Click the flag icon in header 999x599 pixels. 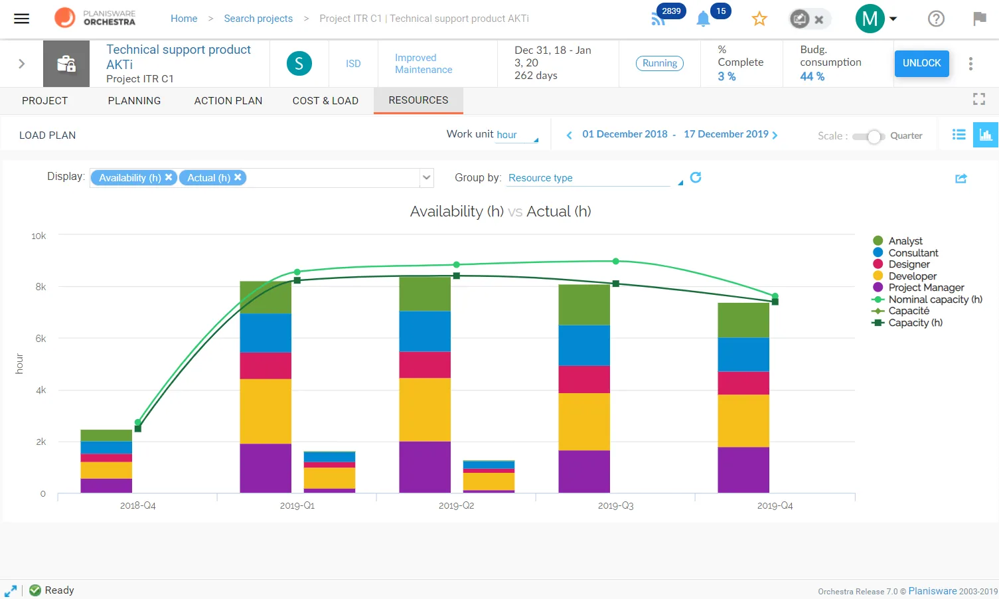(980, 19)
